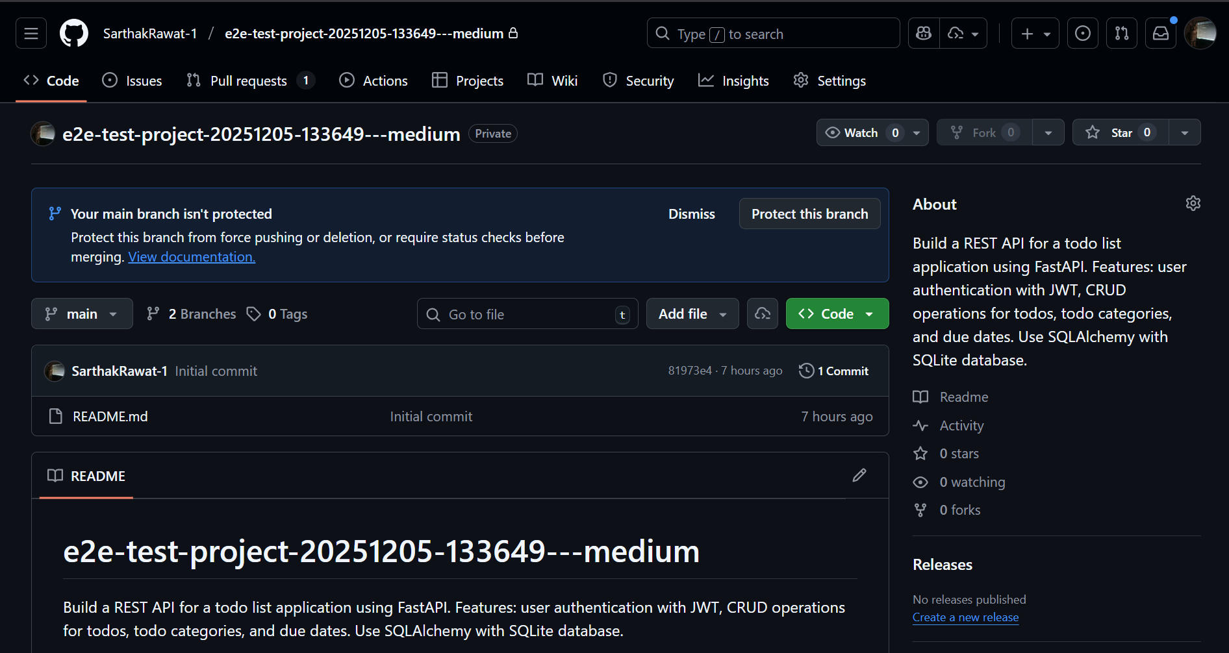Screen dimensions: 1229x653
Task: Dismiss the branch protection notice
Action: tap(692, 214)
